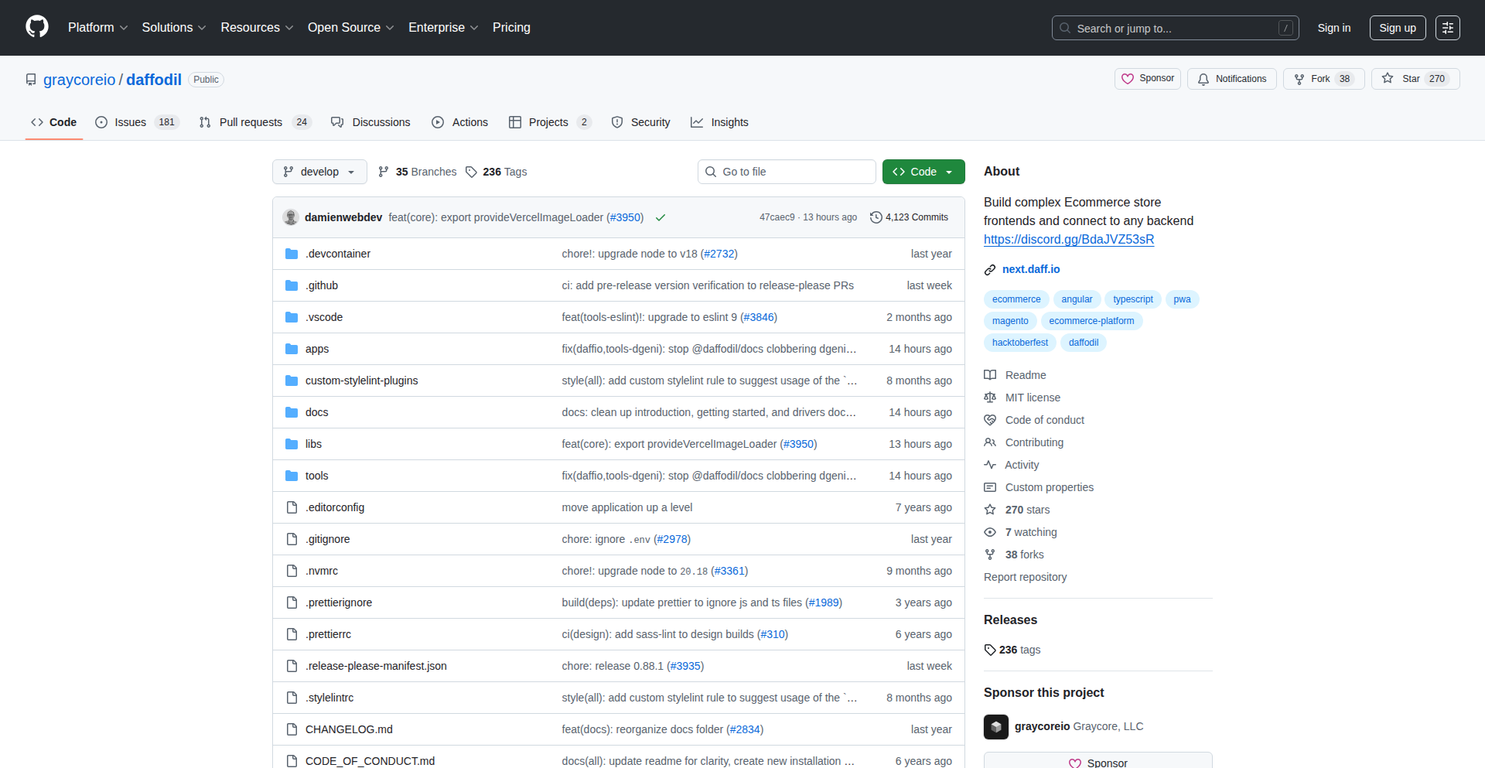Click the libs folder icon
1485x768 pixels.
[292, 444]
